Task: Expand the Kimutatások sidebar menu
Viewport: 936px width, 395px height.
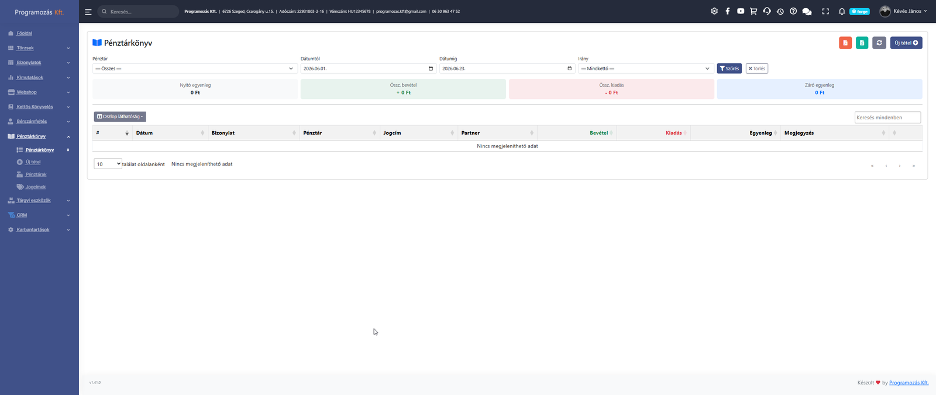Action: click(39, 77)
